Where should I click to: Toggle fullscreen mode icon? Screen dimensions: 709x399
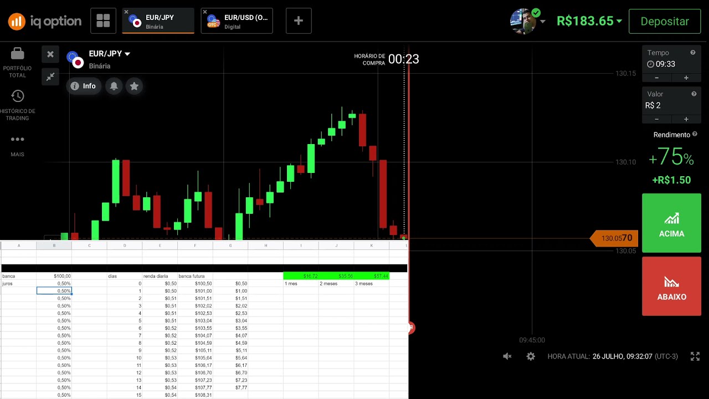(695, 356)
